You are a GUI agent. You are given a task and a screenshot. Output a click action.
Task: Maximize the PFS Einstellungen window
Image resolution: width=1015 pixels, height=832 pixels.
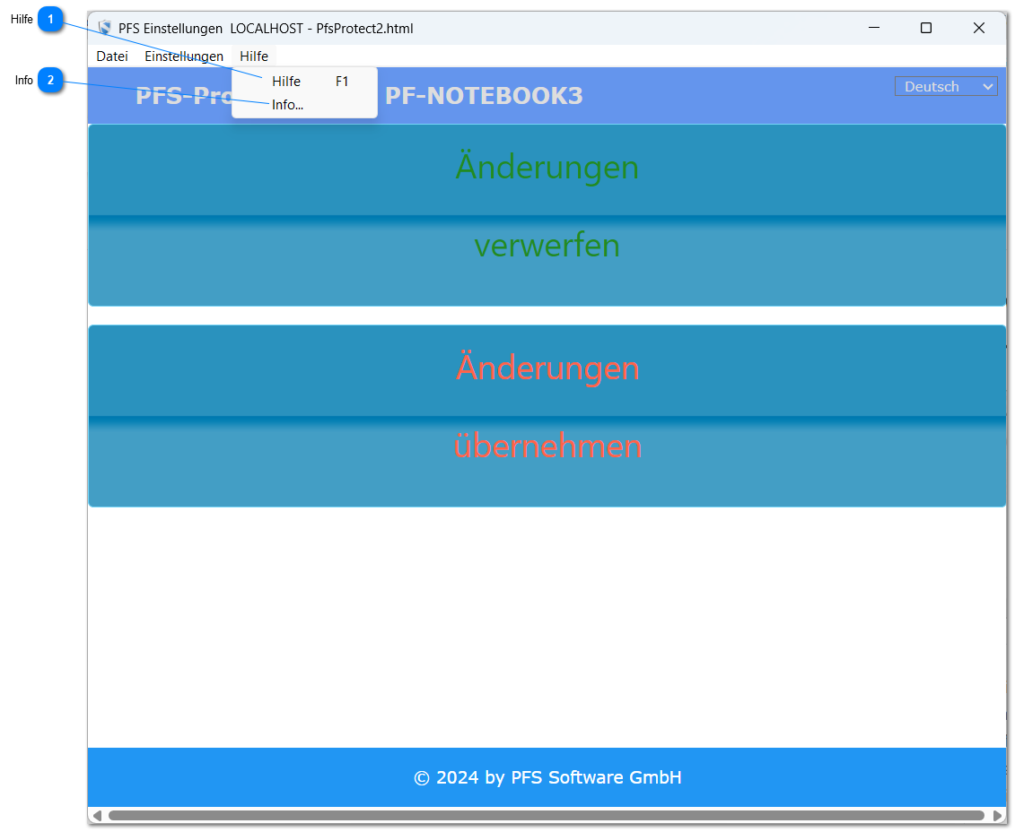point(926,29)
